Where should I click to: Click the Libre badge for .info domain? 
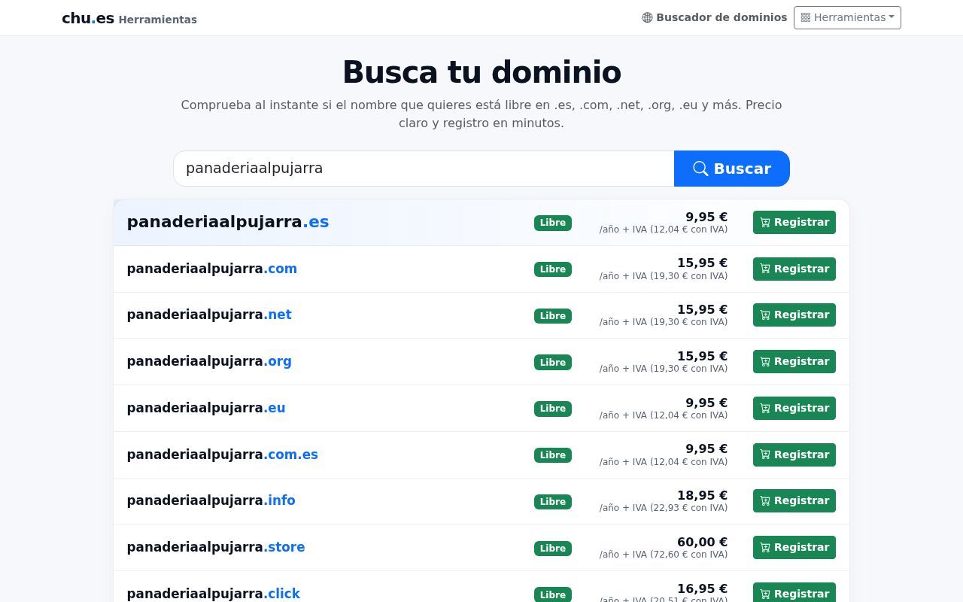(553, 502)
